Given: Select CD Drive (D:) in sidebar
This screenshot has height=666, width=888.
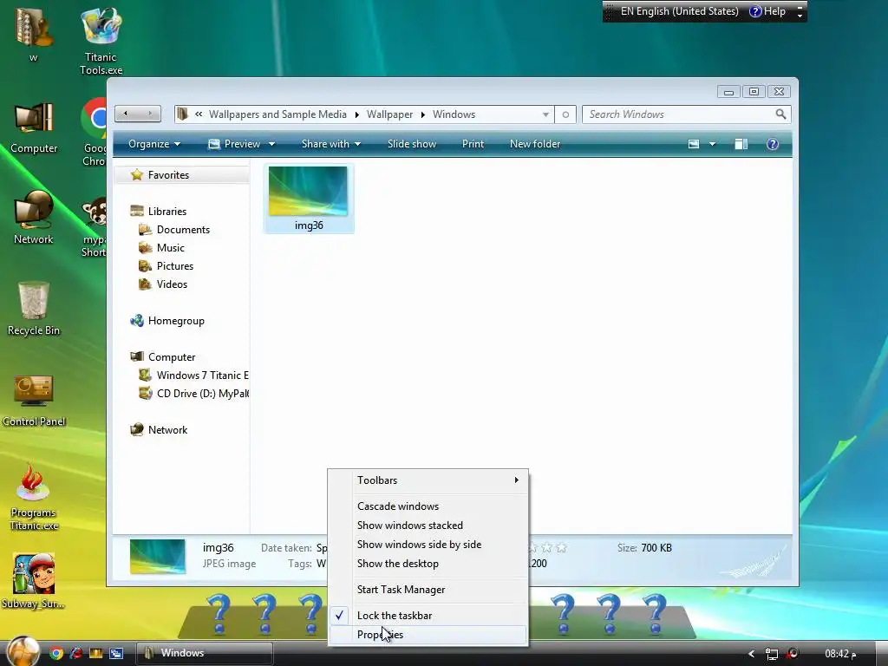Looking at the screenshot, I should (x=193, y=394).
